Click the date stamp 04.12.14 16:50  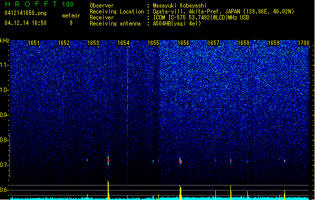pyautogui.click(x=26, y=23)
